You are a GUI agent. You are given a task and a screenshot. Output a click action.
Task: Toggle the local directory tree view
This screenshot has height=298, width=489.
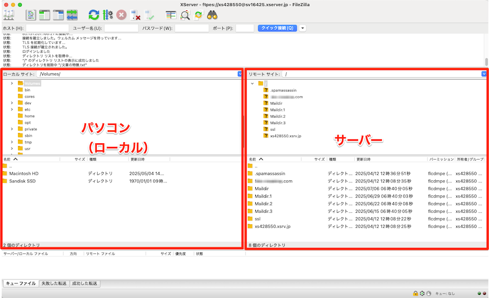coord(45,15)
